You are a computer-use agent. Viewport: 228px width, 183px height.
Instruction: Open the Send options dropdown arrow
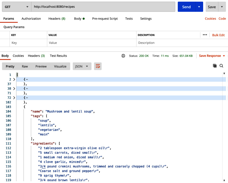point(199,7)
